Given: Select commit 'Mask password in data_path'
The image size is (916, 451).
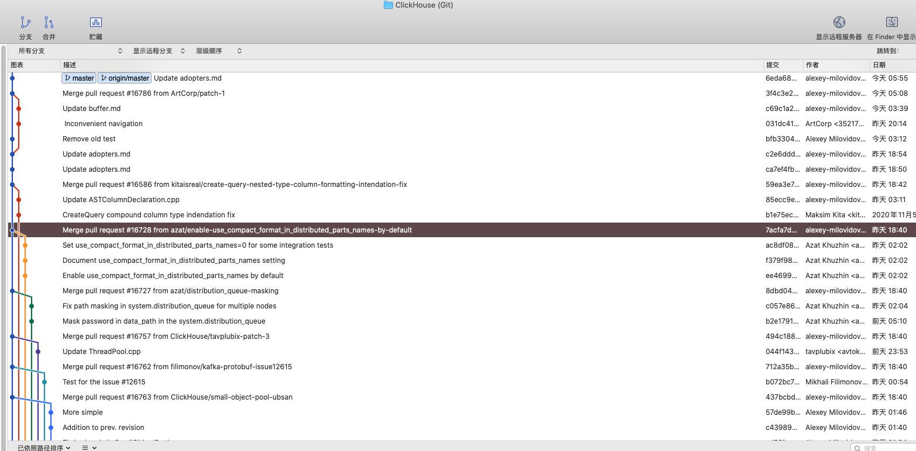Looking at the screenshot, I should (x=462, y=321).
